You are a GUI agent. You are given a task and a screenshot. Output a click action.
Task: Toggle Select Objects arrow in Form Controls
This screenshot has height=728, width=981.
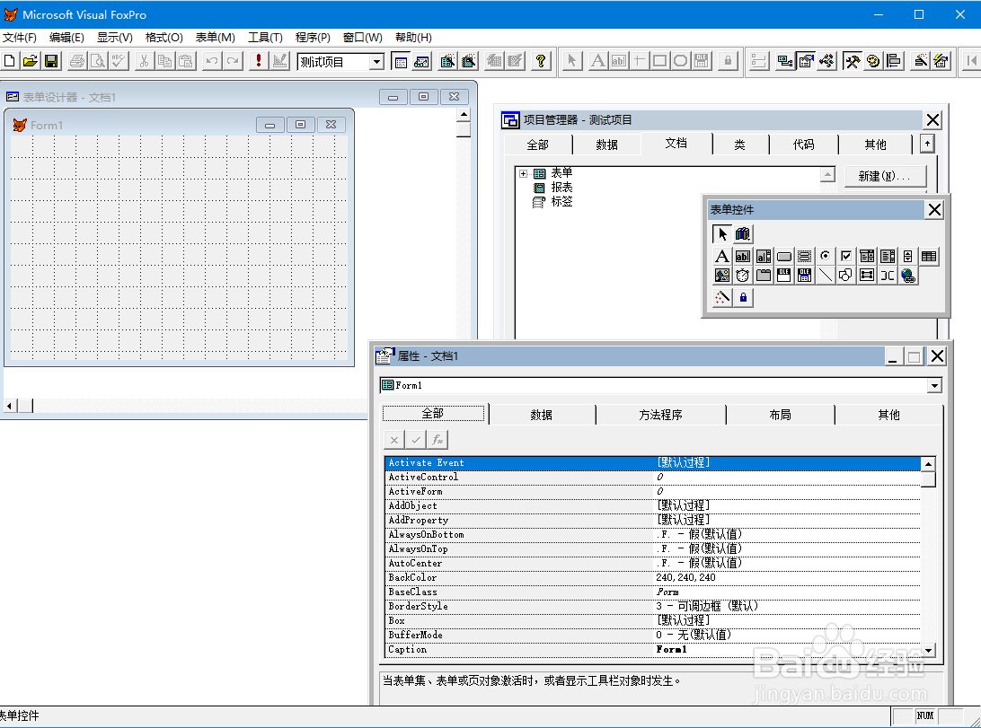(x=722, y=234)
